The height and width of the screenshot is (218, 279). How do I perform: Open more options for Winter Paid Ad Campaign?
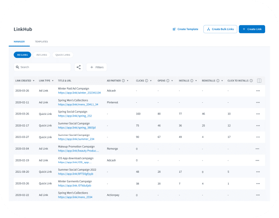click(x=258, y=91)
